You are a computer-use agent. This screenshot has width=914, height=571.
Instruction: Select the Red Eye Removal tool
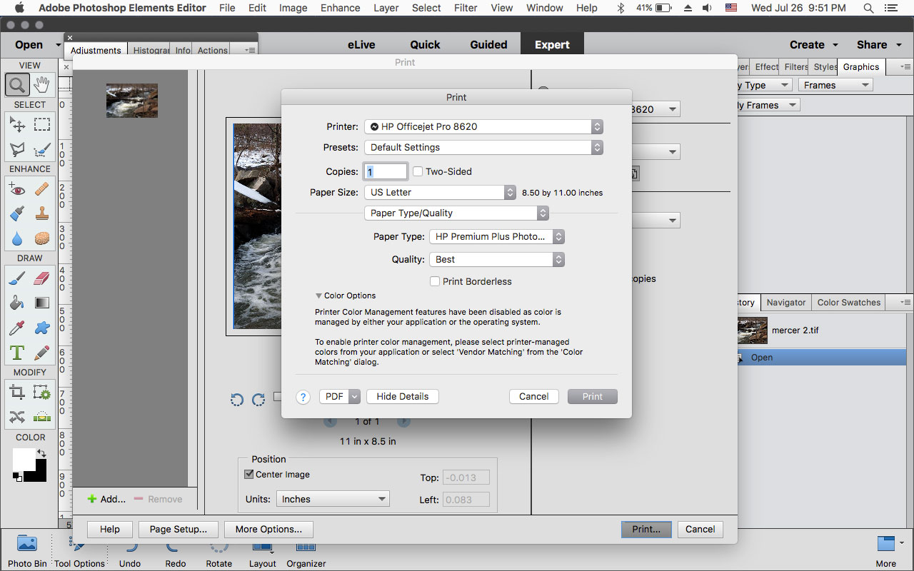click(x=17, y=188)
